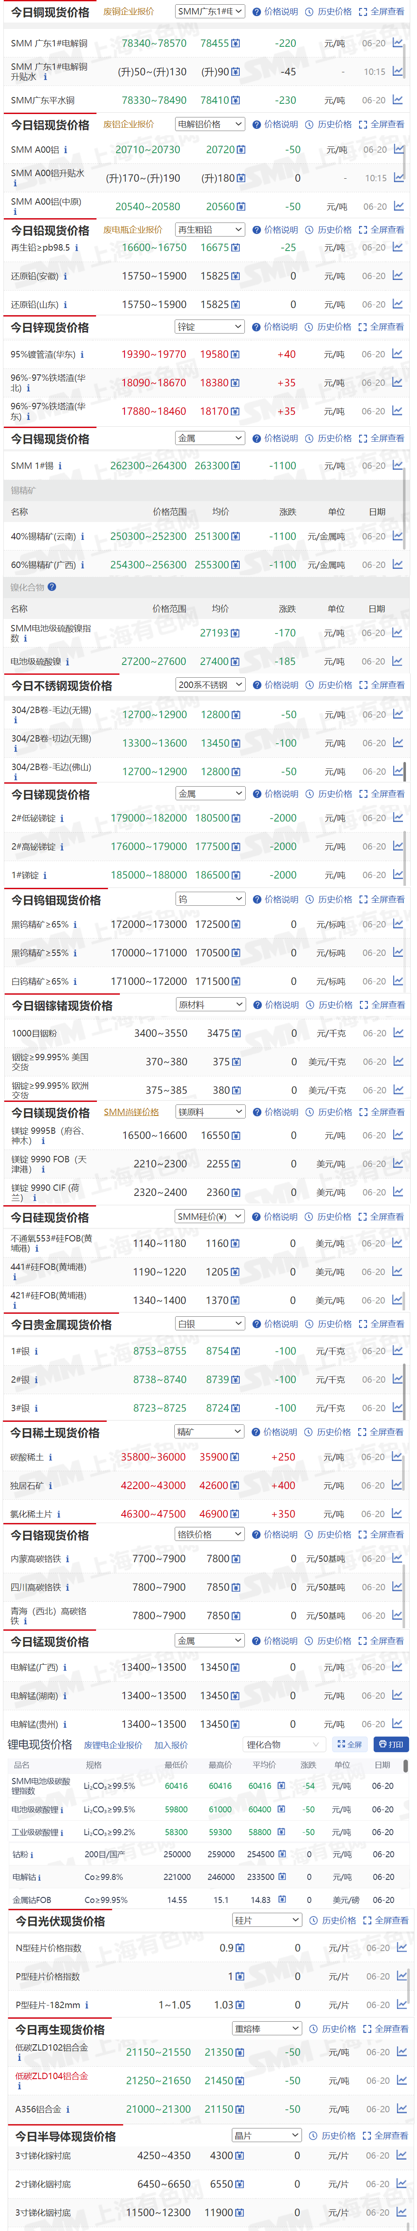Click the 421#硅FOB(黄埔港) row name
Viewport: 417px width, 2231px height.
[48, 1295]
